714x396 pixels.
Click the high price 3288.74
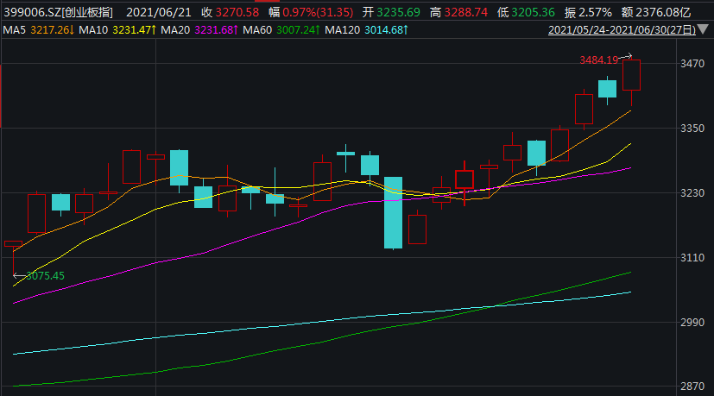tap(466, 12)
